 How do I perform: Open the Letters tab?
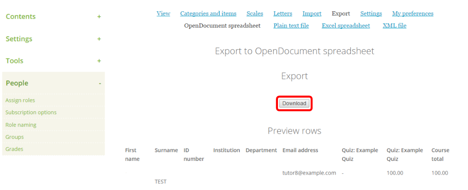[283, 14]
